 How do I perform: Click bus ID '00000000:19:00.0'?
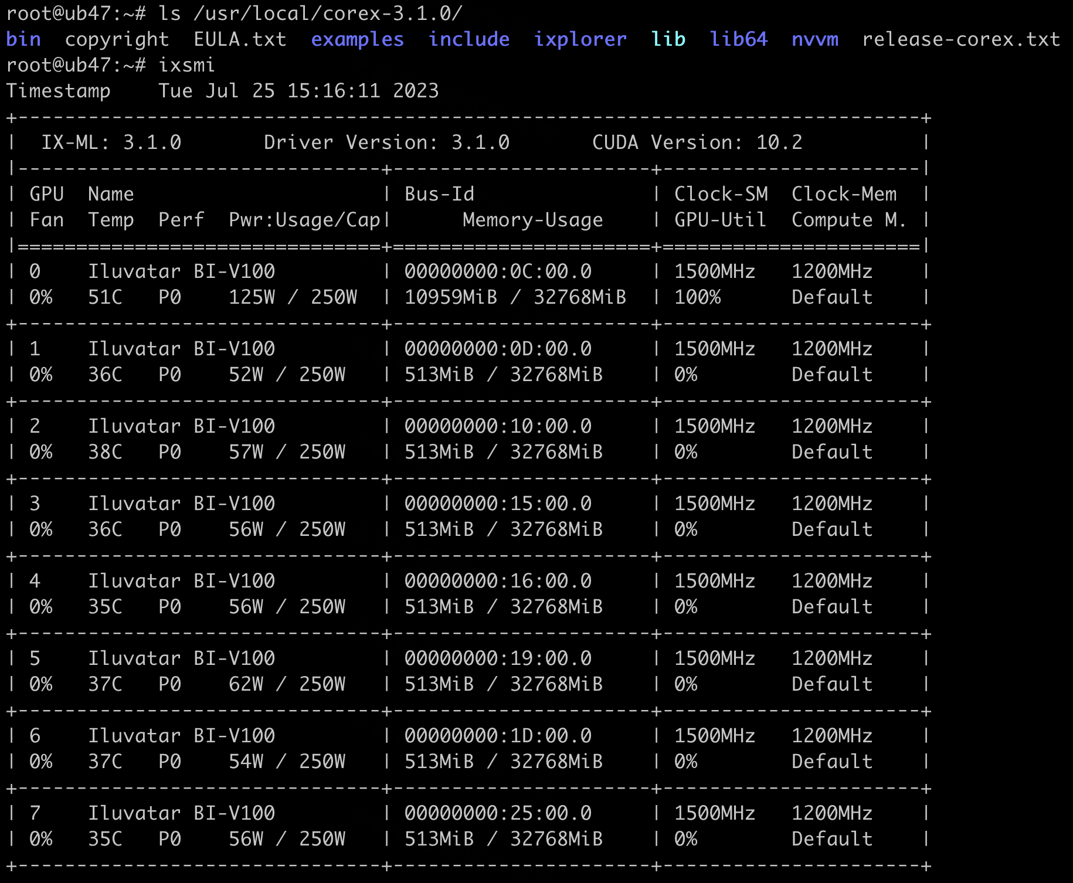[x=498, y=658]
